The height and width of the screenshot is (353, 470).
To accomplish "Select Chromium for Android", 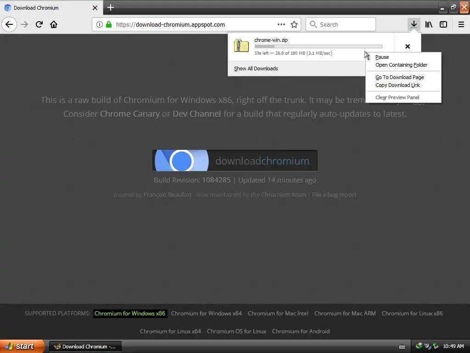I will [301, 331].
